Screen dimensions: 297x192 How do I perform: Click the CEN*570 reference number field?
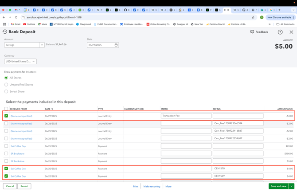click(238, 168)
